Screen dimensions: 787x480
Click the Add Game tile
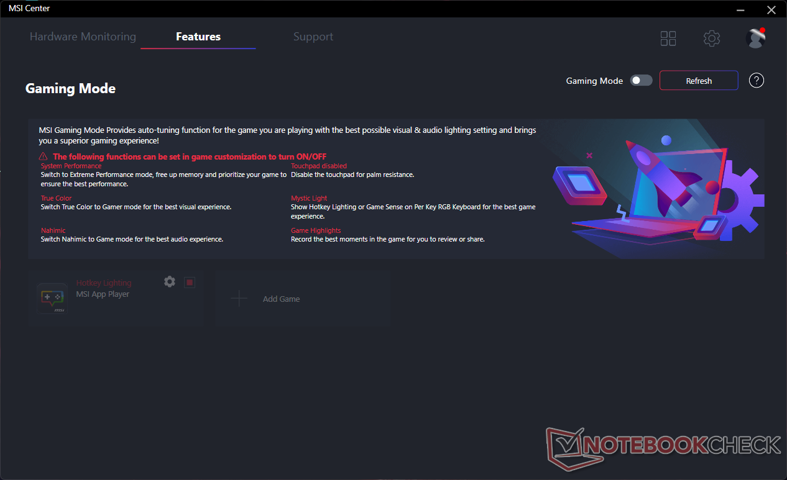(303, 299)
